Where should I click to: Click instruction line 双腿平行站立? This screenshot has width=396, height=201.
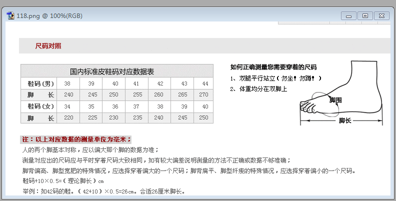pyautogui.click(x=276, y=78)
